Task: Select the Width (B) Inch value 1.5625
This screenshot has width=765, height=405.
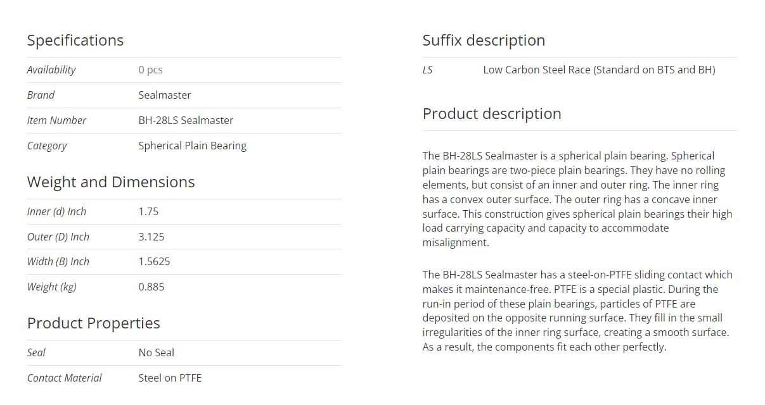Action: point(154,261)
